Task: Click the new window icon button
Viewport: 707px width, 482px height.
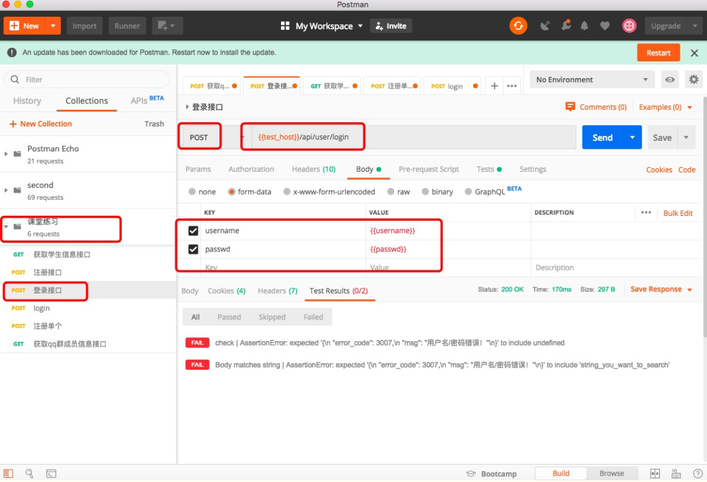Action: pos(167,25)
